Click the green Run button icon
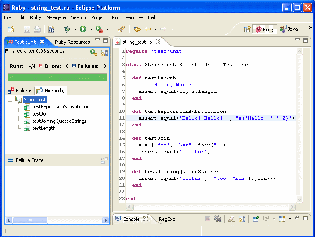The width and height of the screenshot is (315, 237). pos(83,29)
